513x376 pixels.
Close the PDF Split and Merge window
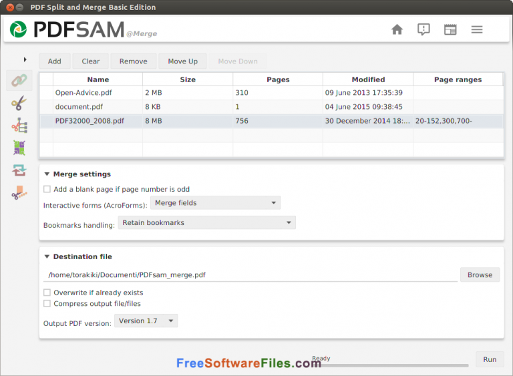(x=10, y=7)
